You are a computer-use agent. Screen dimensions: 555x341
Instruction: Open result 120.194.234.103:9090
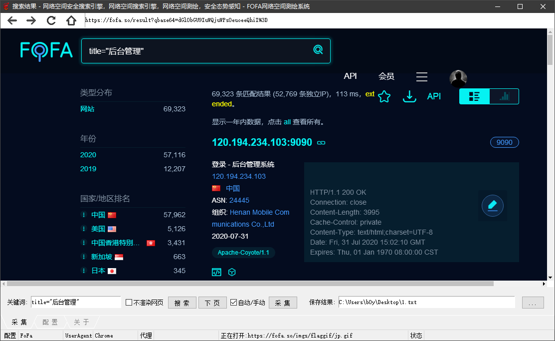[x=262, y=142]
